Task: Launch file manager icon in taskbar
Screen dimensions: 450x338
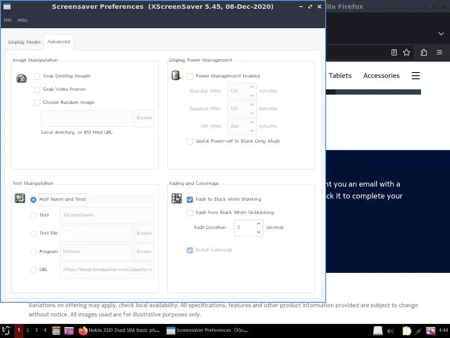Action: point(56,331)
